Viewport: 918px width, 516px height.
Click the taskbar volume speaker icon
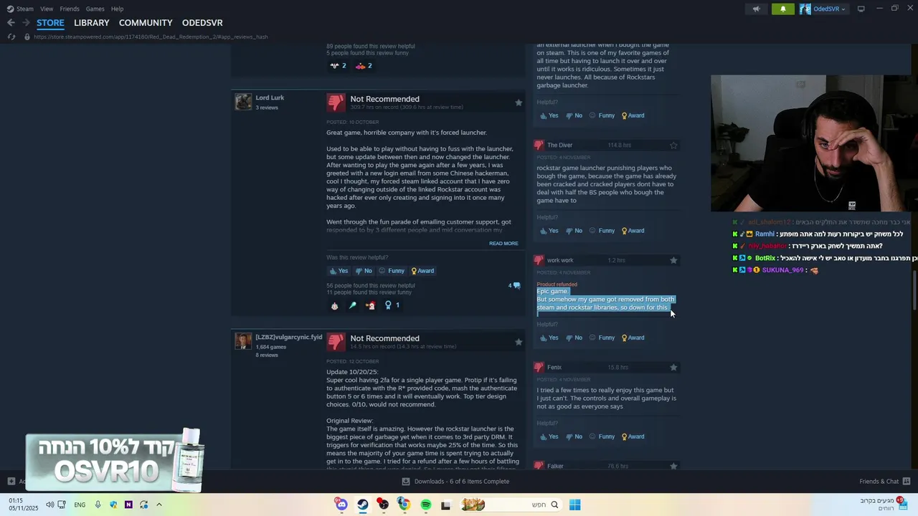49,505
